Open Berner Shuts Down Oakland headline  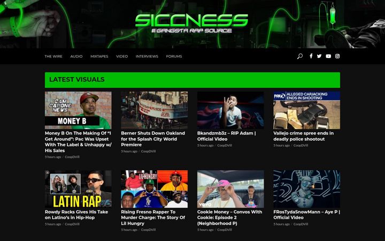pos(153,139)
